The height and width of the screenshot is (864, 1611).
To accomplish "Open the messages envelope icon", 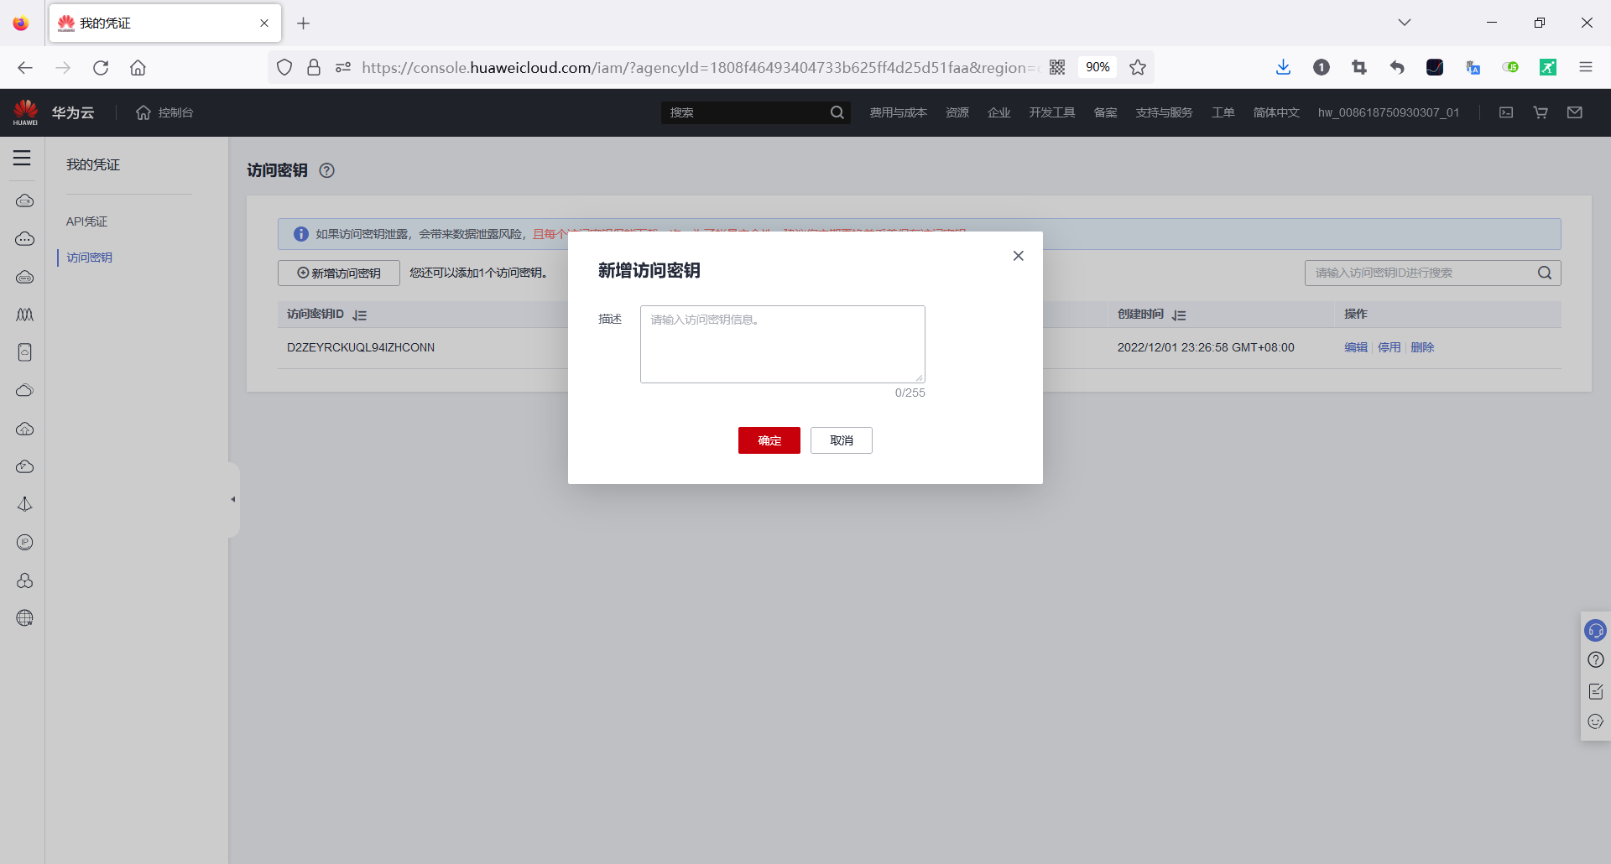I will [x=1575, y=112].
